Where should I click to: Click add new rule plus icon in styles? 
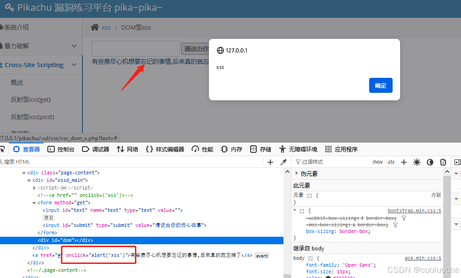[x=404, y=162]
